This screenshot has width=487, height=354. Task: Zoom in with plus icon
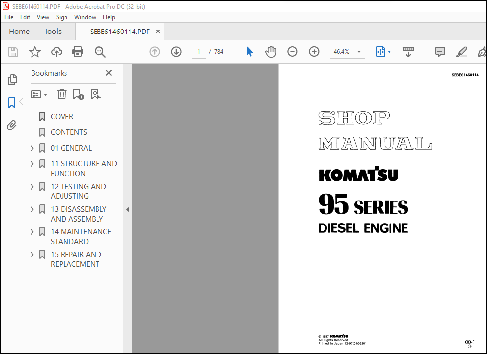coord(314,52)
